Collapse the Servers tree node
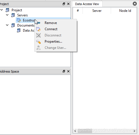The image size is (139, 135). 7,15
